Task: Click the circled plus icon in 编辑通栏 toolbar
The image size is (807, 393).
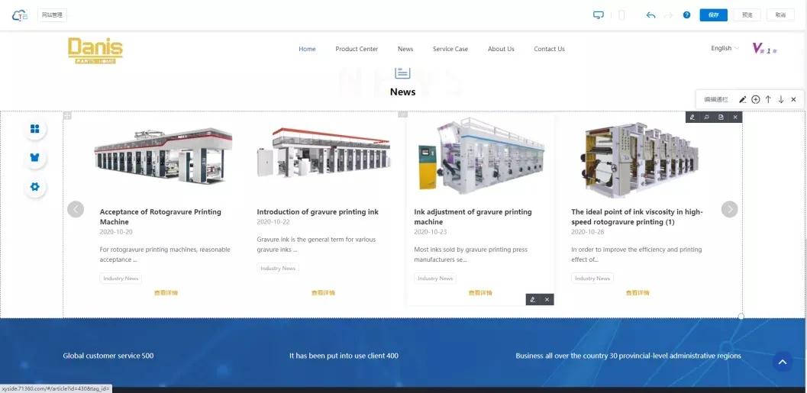Action: click(756, 99)
